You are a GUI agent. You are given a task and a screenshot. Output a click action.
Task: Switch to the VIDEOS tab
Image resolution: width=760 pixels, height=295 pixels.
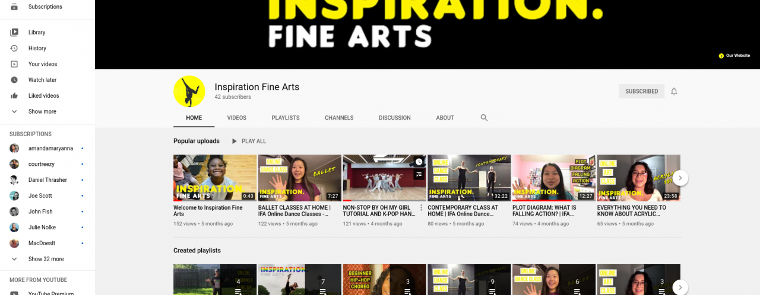coord(236,118)
